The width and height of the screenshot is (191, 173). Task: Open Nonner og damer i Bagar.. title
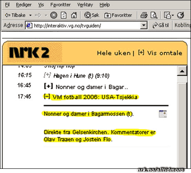[92, 87]
